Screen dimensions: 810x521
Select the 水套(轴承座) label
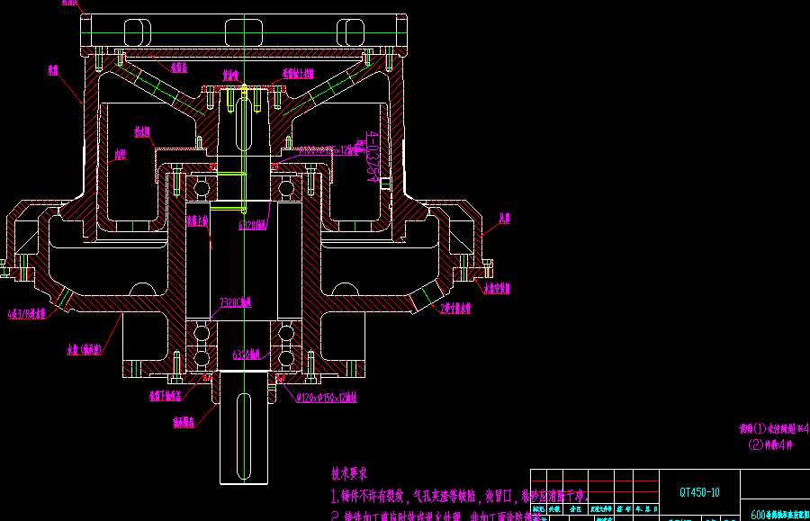click(x=85, y=349)
